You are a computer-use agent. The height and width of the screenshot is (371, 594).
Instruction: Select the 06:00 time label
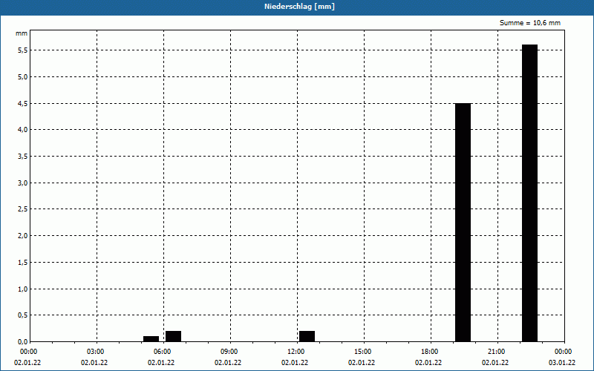[x=162, y=352]
